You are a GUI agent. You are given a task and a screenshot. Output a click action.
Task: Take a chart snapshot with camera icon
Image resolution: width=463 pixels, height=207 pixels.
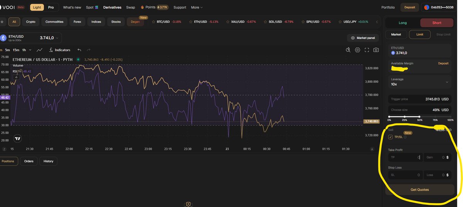(376, 50)
